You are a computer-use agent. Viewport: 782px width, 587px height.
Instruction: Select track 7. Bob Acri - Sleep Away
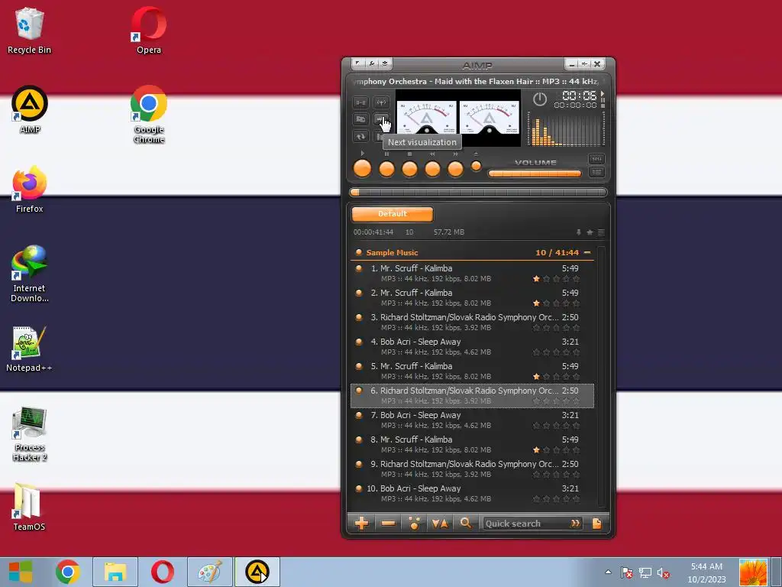coord(472,420)
